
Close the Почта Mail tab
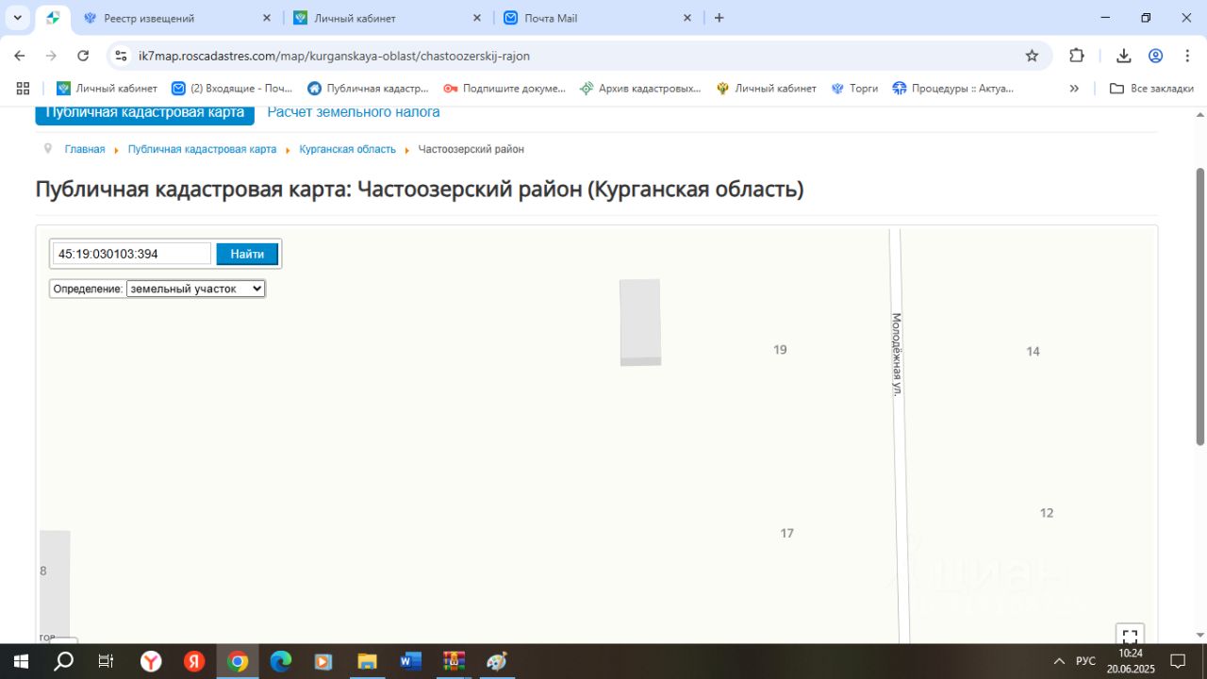click(686, 18)
